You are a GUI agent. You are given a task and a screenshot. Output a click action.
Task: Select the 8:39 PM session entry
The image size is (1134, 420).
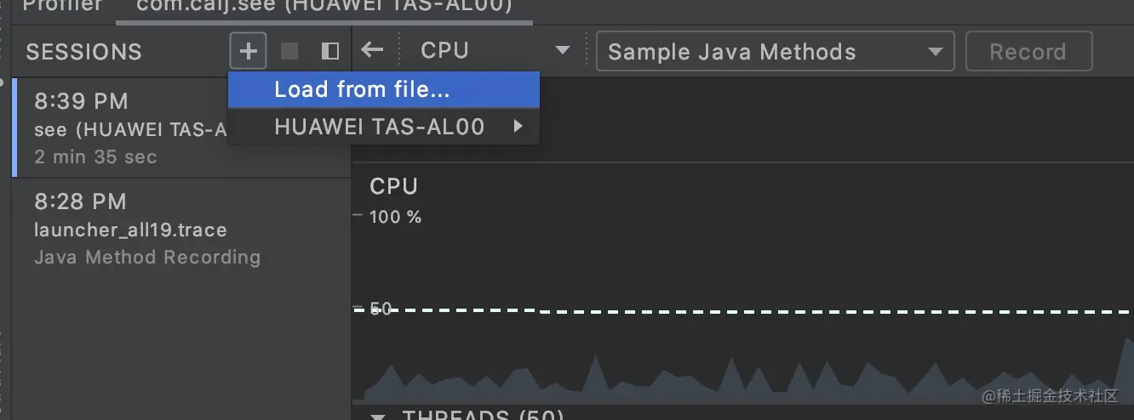[119, 128]
